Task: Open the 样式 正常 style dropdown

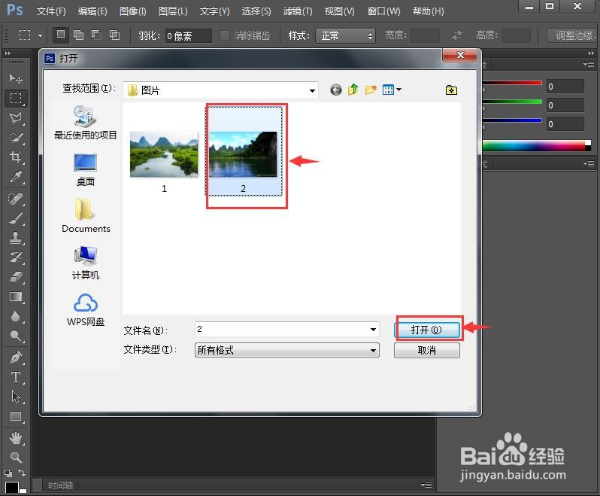Action: click(345, 35)
